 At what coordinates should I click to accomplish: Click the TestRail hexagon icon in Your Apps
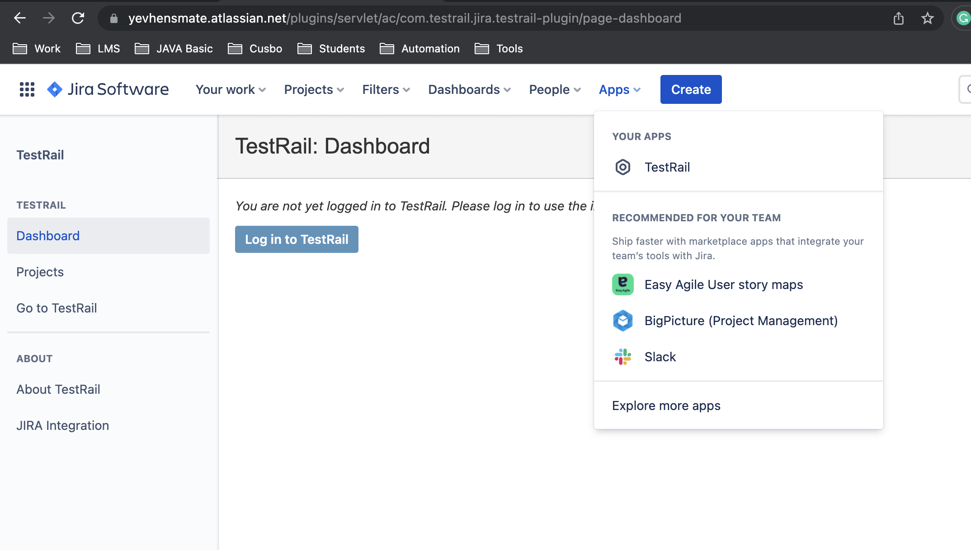pos(623,167)
